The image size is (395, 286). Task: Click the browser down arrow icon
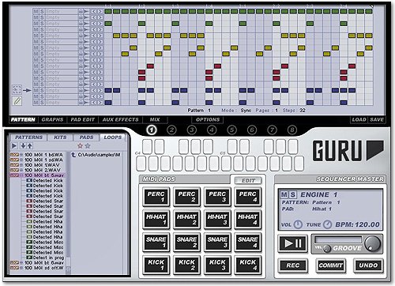23,145
